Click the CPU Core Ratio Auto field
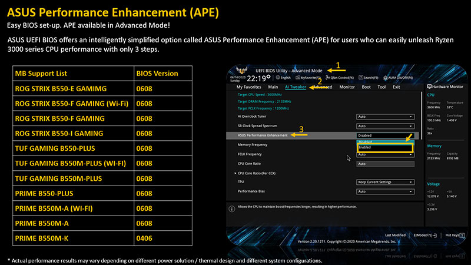Viewport: 471px width, 265px height. (x=385, y=164)
